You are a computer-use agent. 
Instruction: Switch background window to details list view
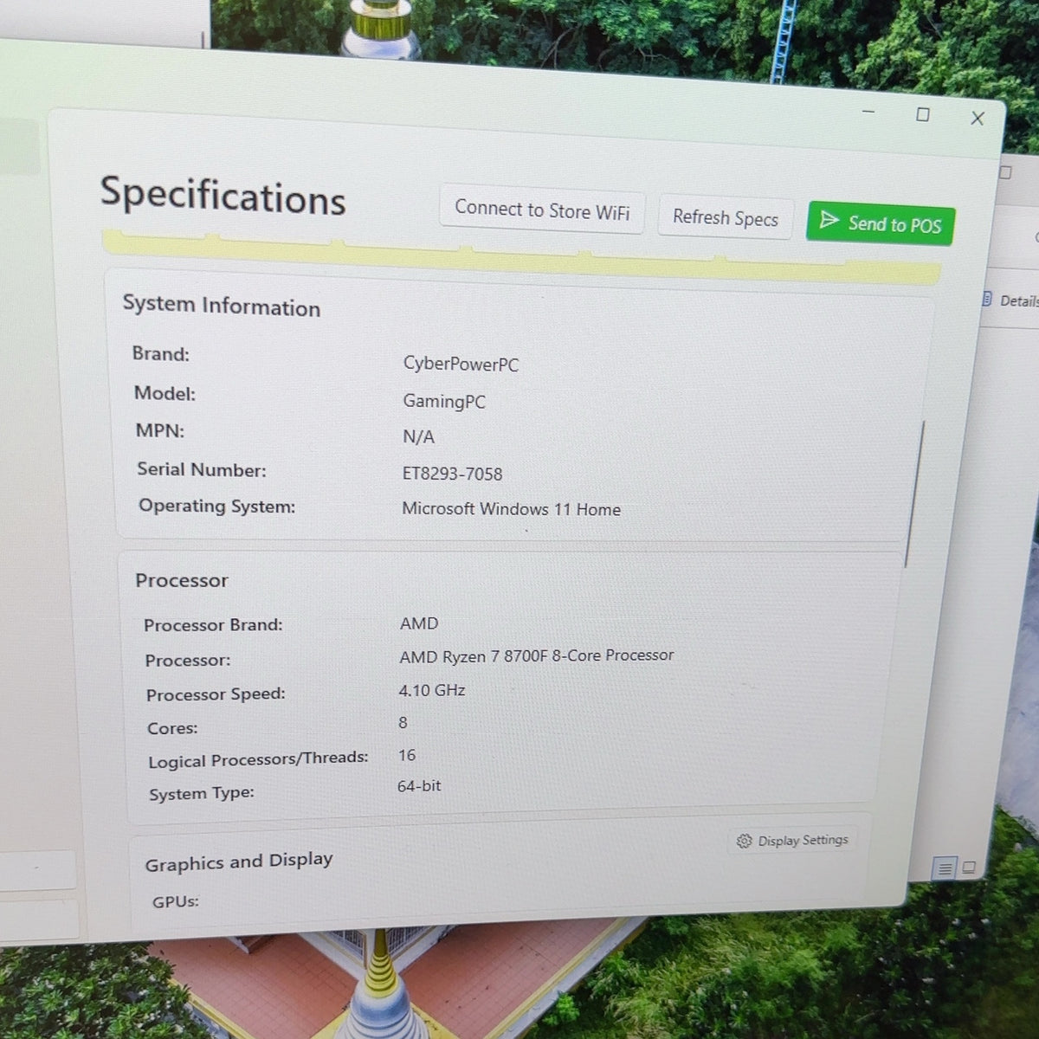click(945, 868)
